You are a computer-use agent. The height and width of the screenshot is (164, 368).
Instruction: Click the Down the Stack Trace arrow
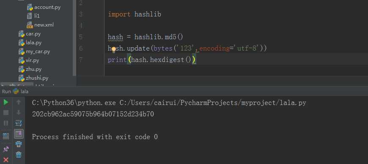(x=19, y=113)
